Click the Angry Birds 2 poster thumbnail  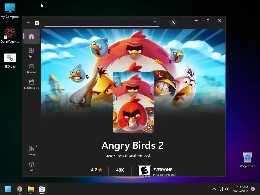point(133,102)
